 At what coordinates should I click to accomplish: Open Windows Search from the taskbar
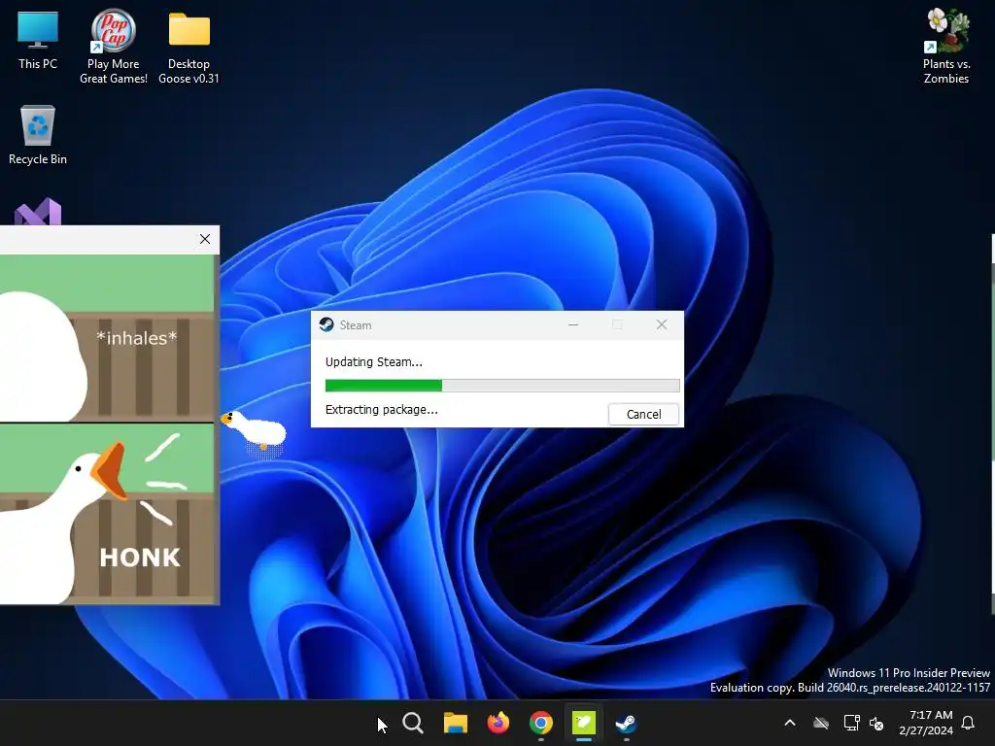(x=413, y=723)
